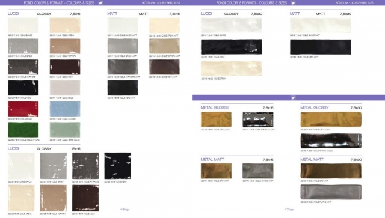Screen dimensions: 385x218
Task: Click 'LUCIDI' heading of the 15x15 section
Action: tap(13, 148)
